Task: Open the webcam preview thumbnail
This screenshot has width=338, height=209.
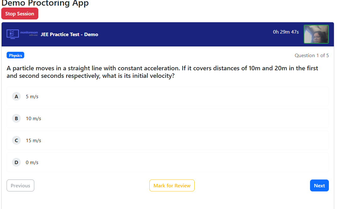Action: tap(316, 34)
